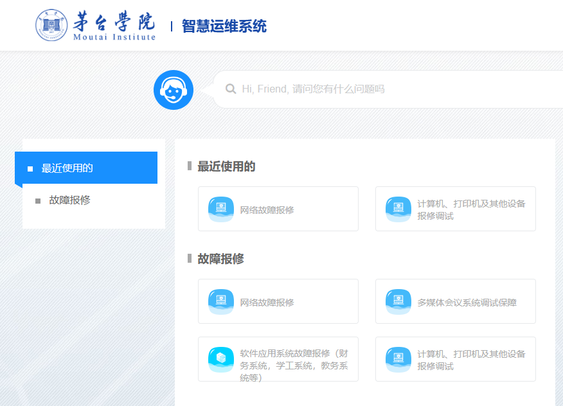Click 网络故障报修 card icon under 最近使用的 section

click(x=221, y=209)
